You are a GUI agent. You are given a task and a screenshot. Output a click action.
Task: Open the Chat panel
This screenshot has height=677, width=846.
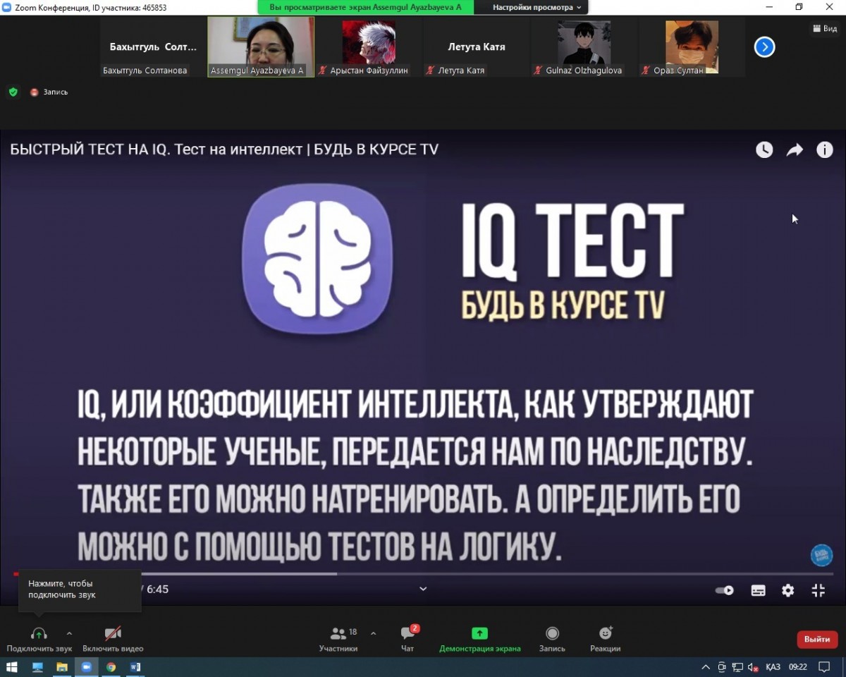coord(408,638)
